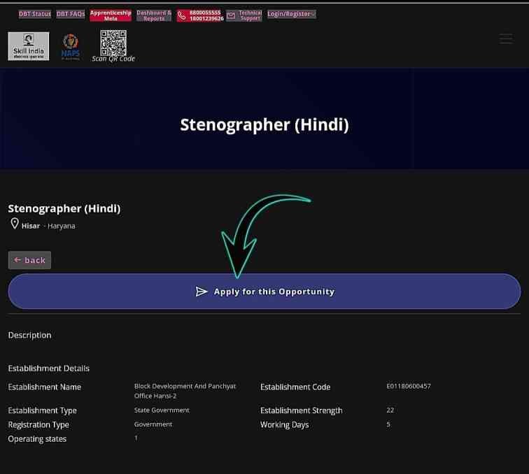Go to Apprenticeship Mela
529x474 pixels.
point(111,15)
